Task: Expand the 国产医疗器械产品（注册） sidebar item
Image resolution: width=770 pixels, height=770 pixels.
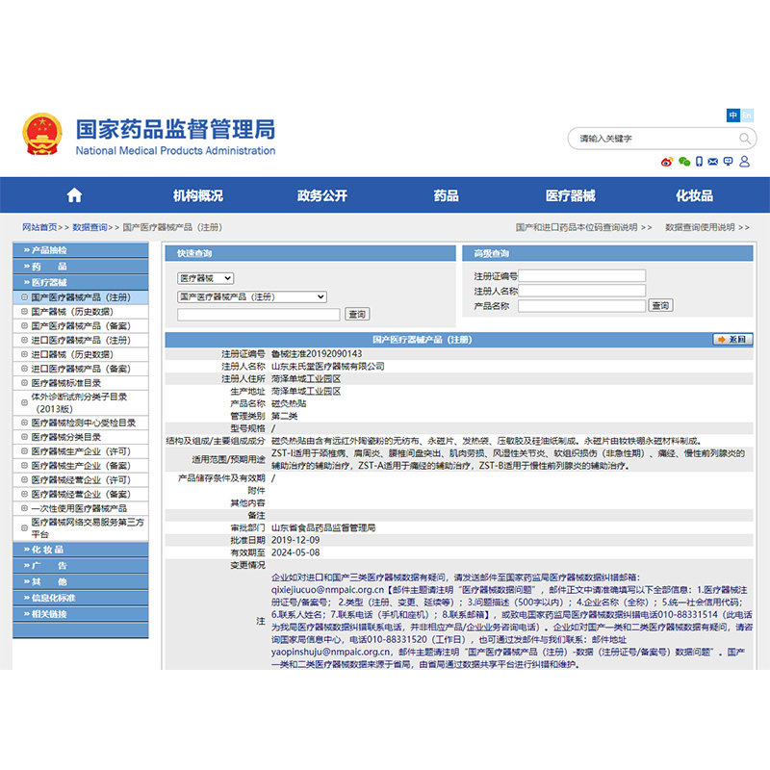Action: (81, 297)
